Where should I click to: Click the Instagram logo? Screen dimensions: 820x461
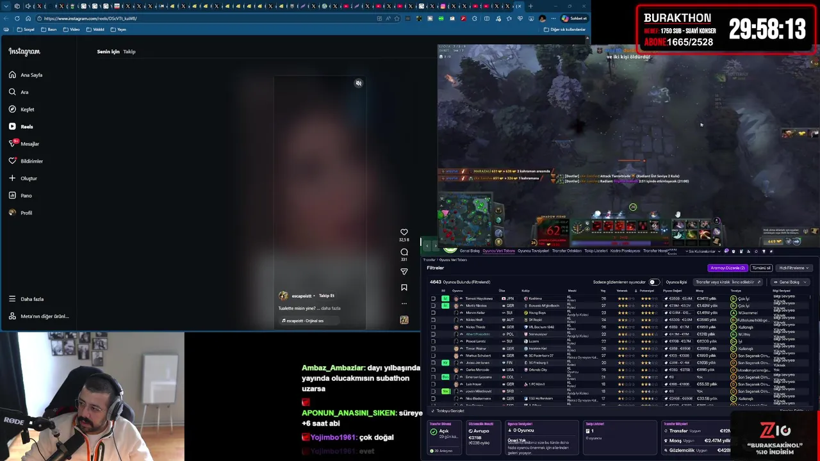24,52
